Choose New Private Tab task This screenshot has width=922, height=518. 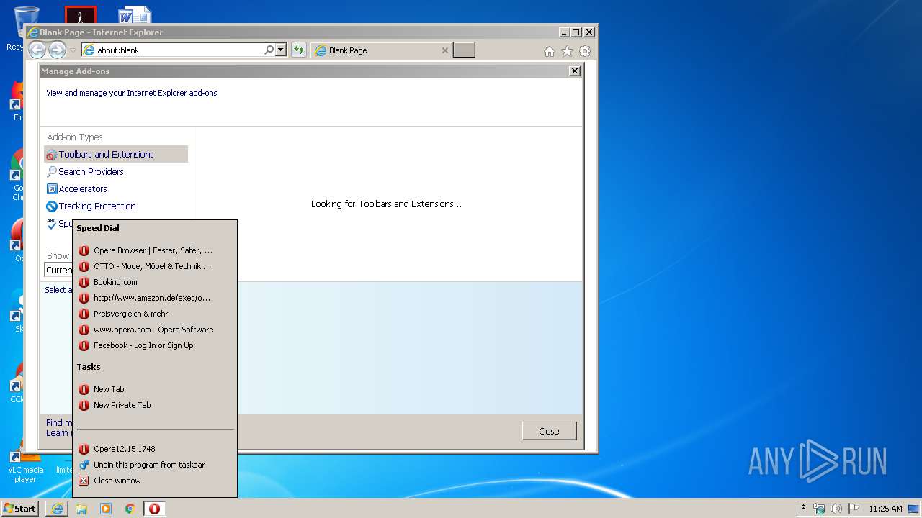point(155,405)
